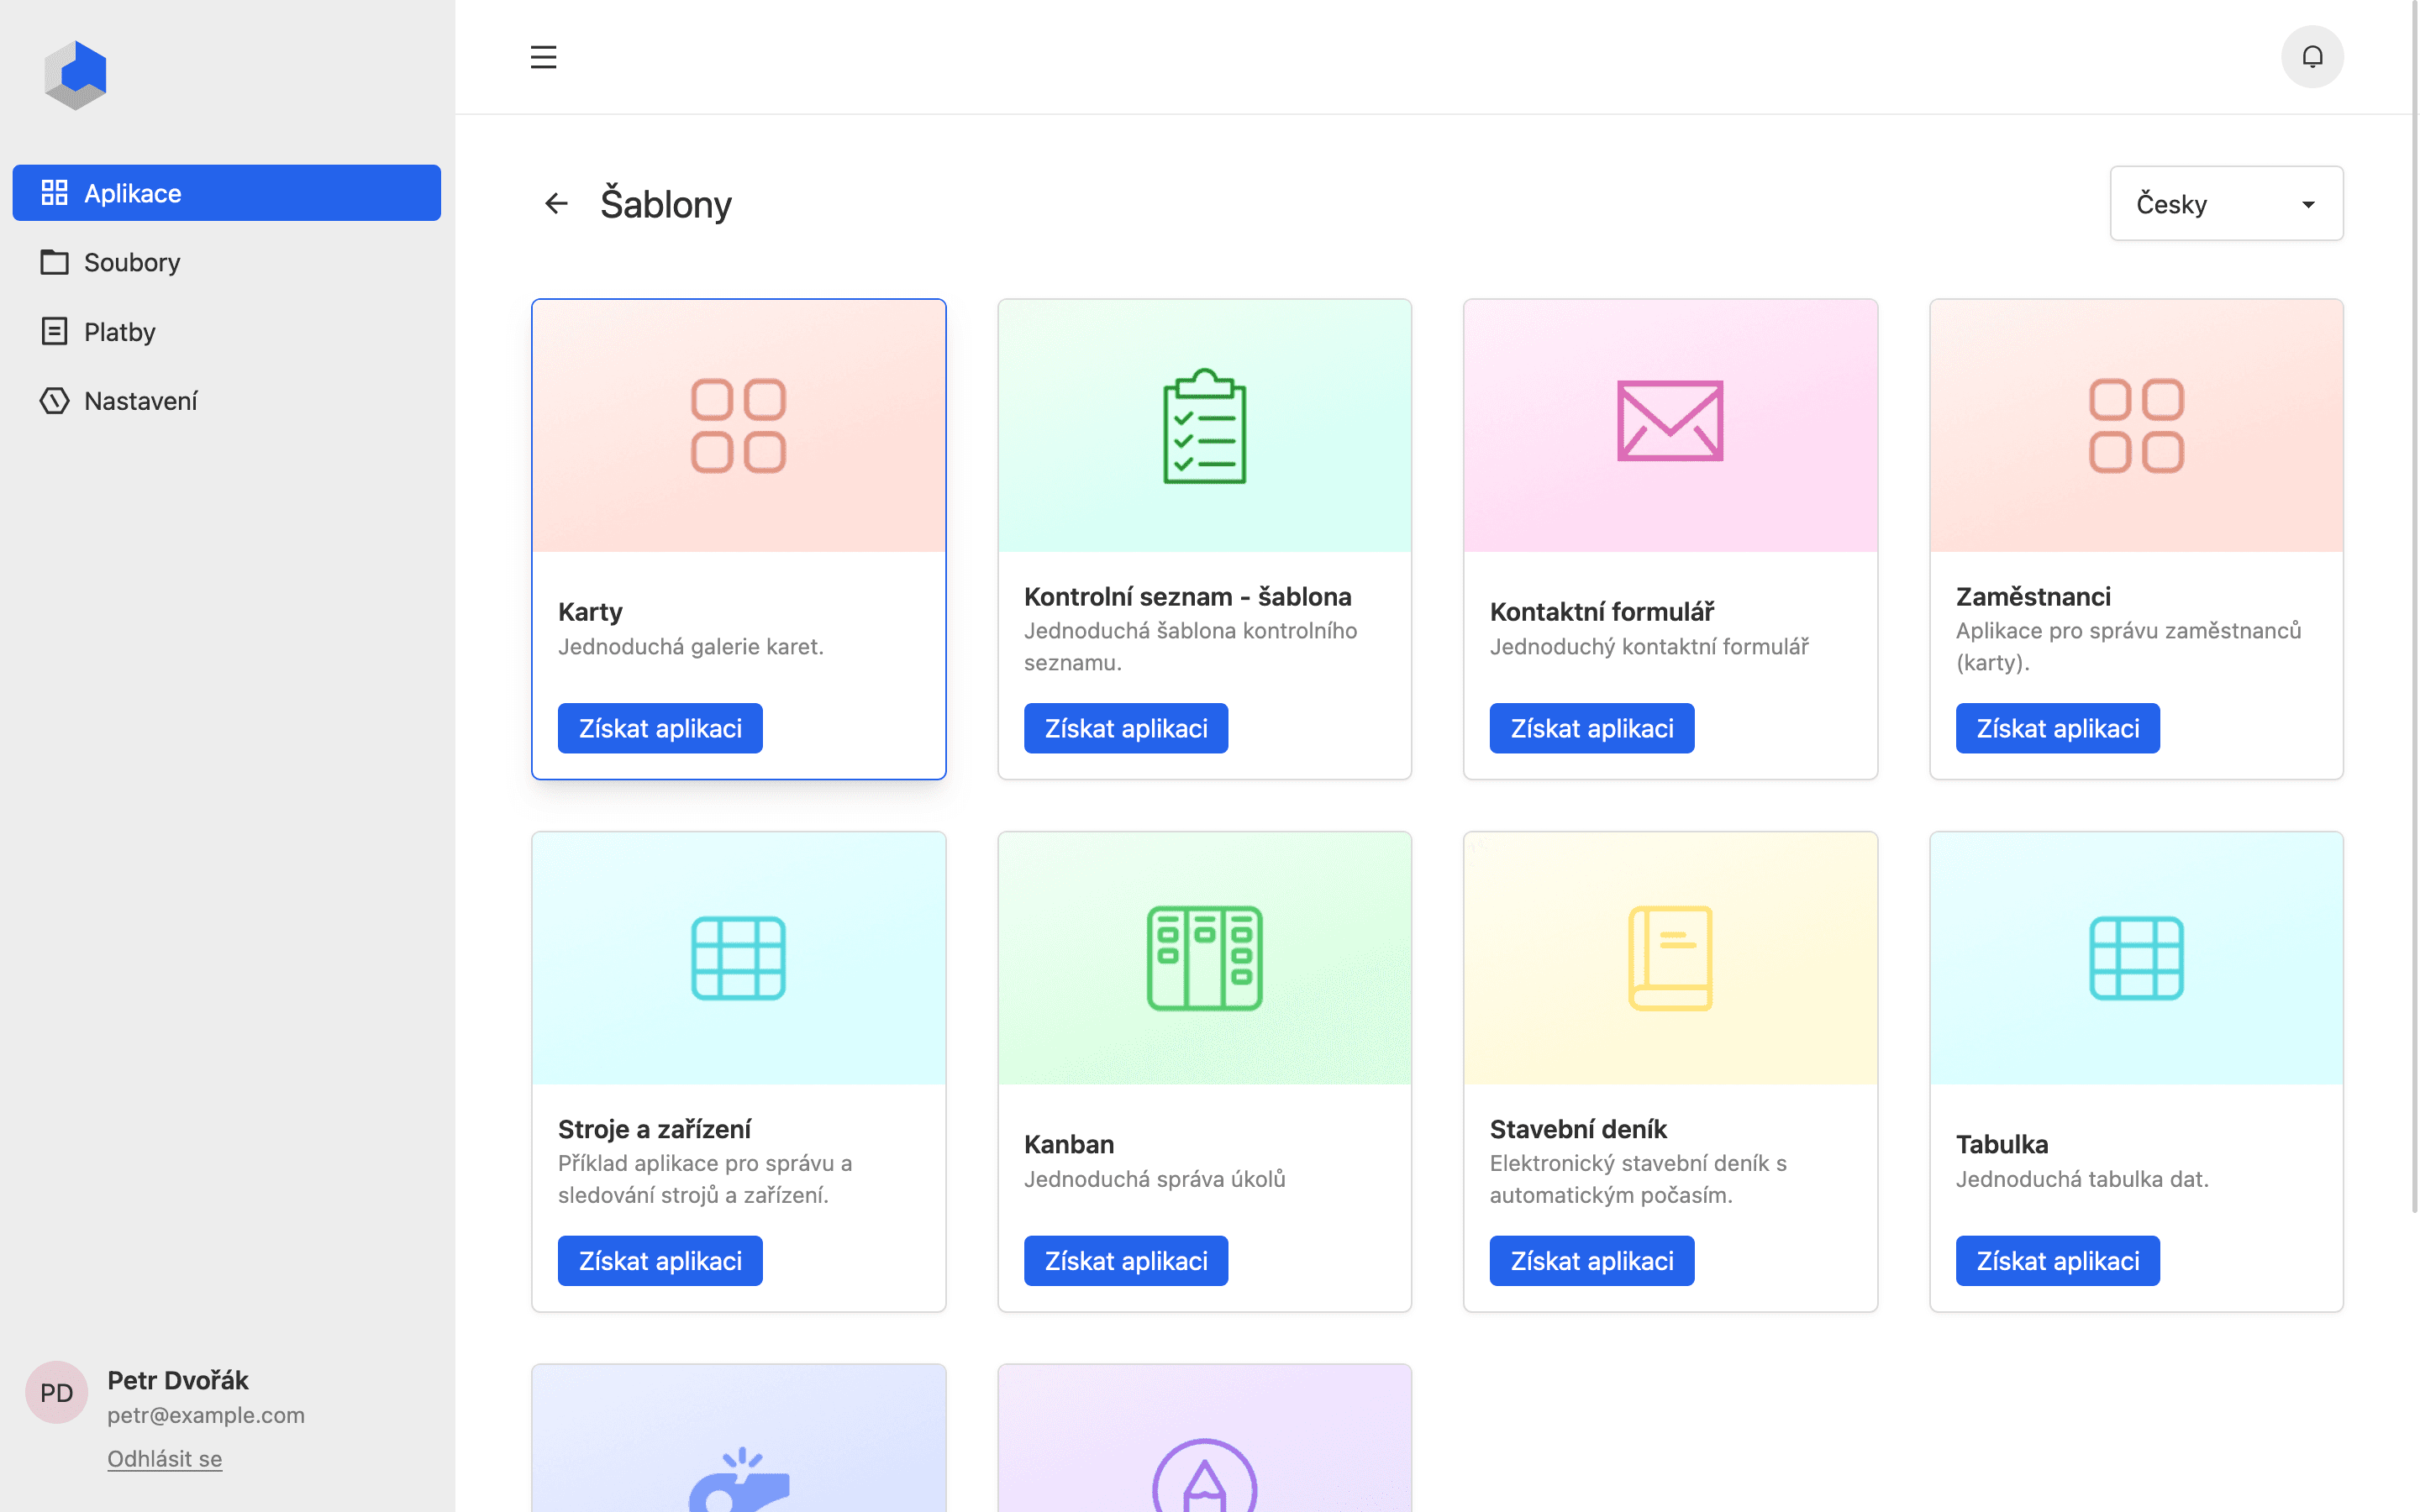Click the Stroje a zařízení title
The image size is (2420, 1512).
coord(654,1128)
